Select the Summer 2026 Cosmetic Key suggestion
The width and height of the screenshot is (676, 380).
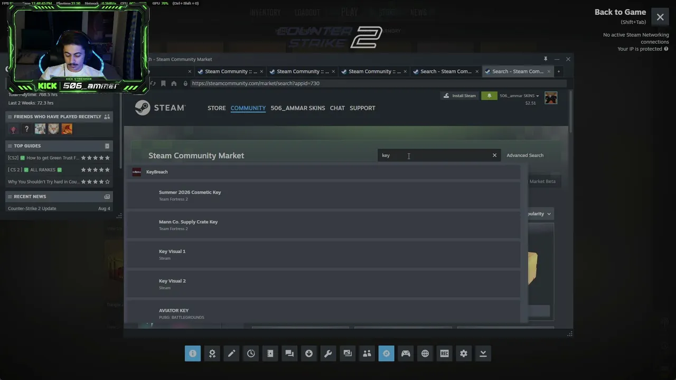[x=323, y=195]
